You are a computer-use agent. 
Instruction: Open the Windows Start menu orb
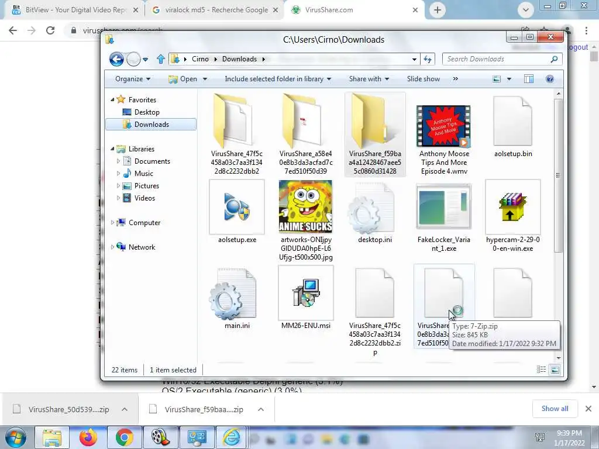click(x=15, y=437)
